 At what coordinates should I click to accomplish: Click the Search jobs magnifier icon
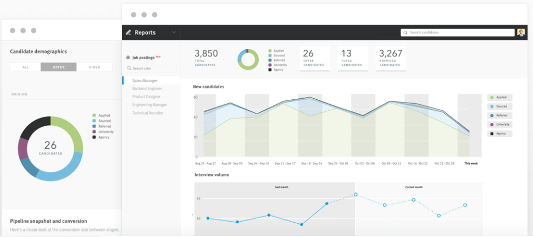pos(129,68)
